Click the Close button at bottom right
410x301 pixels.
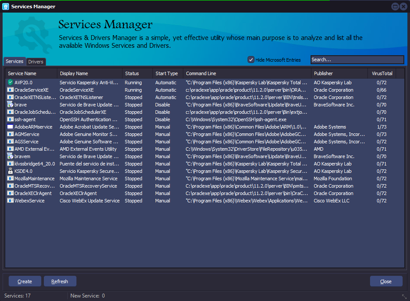tap(386, 281)
